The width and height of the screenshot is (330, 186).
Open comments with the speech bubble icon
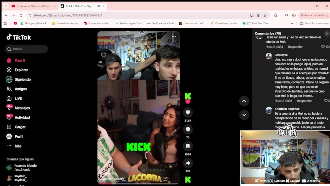click(x=188, y=129)
